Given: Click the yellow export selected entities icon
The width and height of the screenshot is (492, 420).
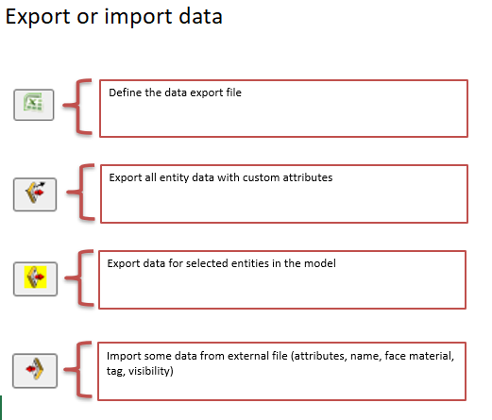Looking at the screenshot, I should 35,278.
